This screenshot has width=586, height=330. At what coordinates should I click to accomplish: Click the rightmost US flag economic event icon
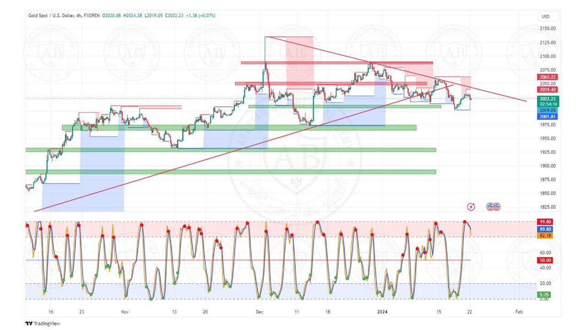(x=496, y=207)
